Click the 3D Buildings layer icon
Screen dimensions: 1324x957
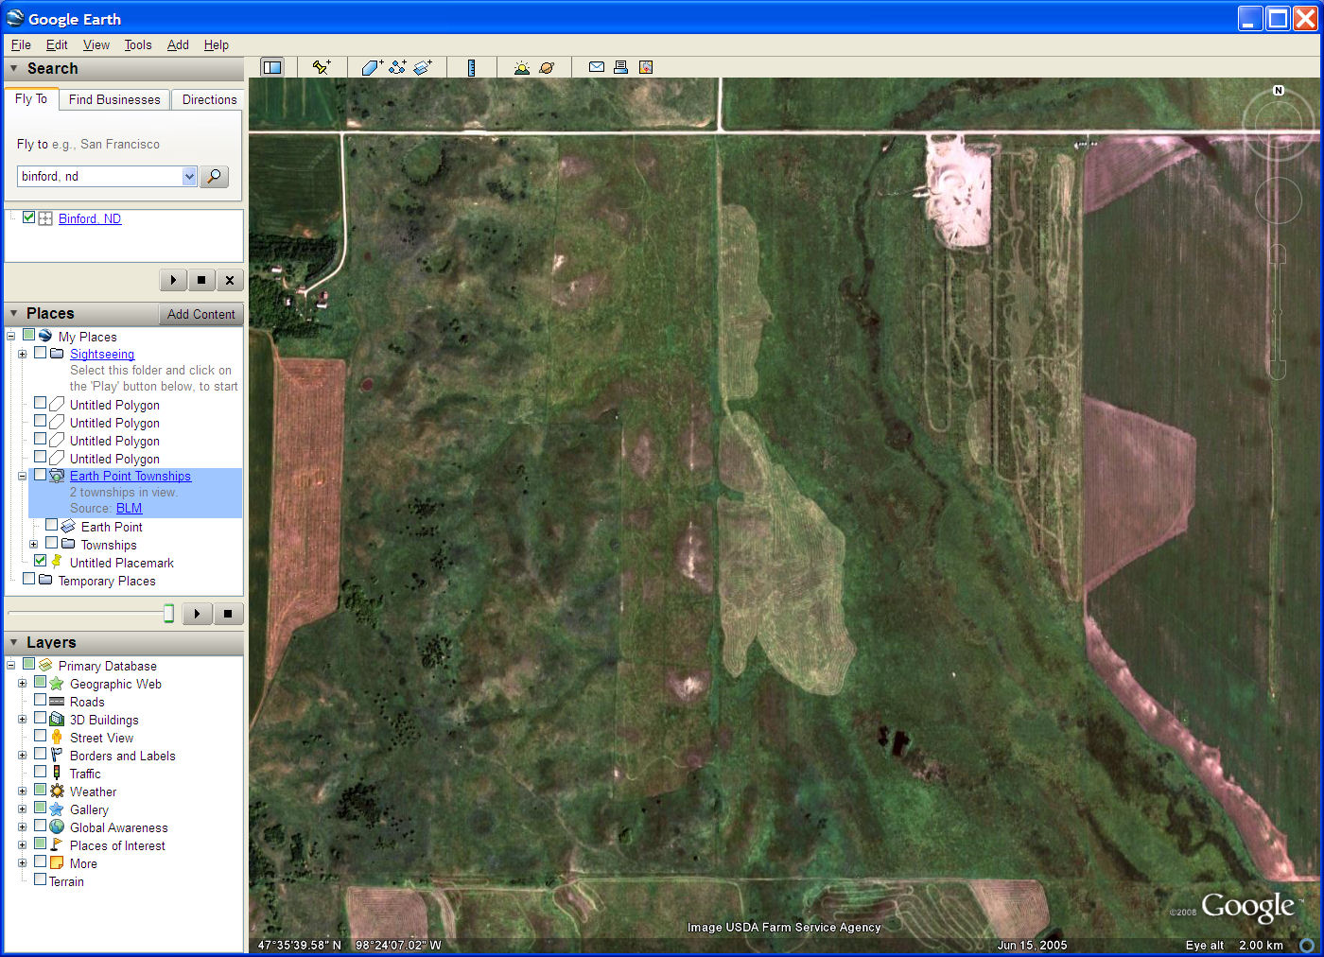pos(57,720)
